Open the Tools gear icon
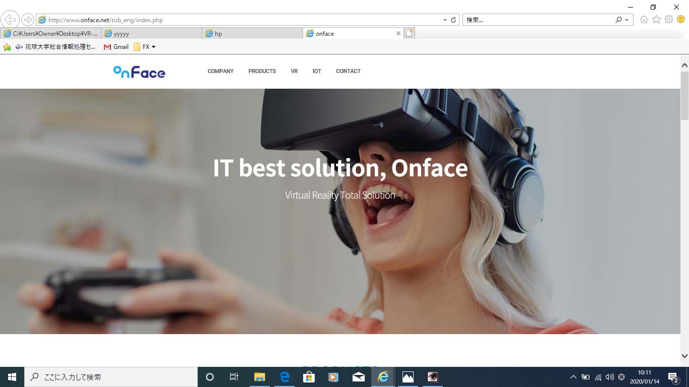This screenshot has height=387, width=689. [x=669, y=20]
